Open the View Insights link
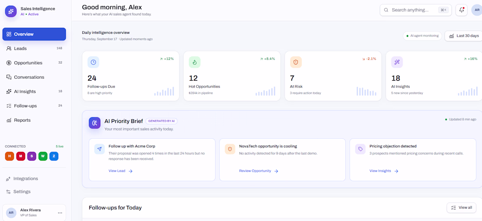The height and width of the screenshot is (221, 482). 384,171
